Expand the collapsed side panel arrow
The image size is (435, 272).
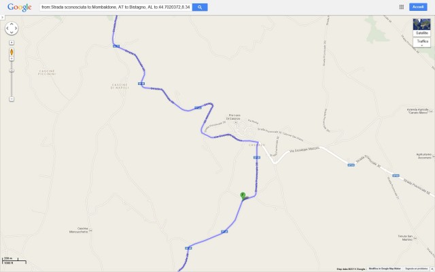tap(2, 18)
